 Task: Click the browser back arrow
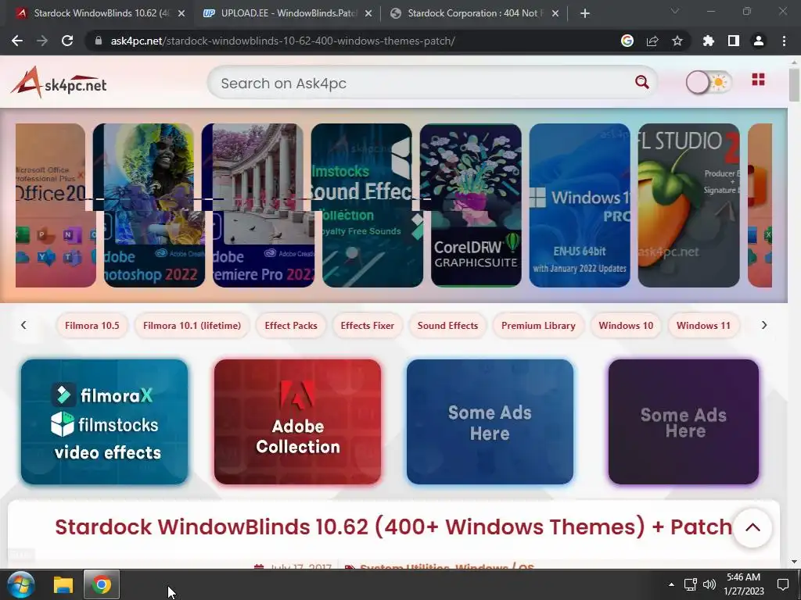click(x=17, y=41)
